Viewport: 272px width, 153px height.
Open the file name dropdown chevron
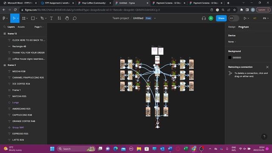coord(155,18)
